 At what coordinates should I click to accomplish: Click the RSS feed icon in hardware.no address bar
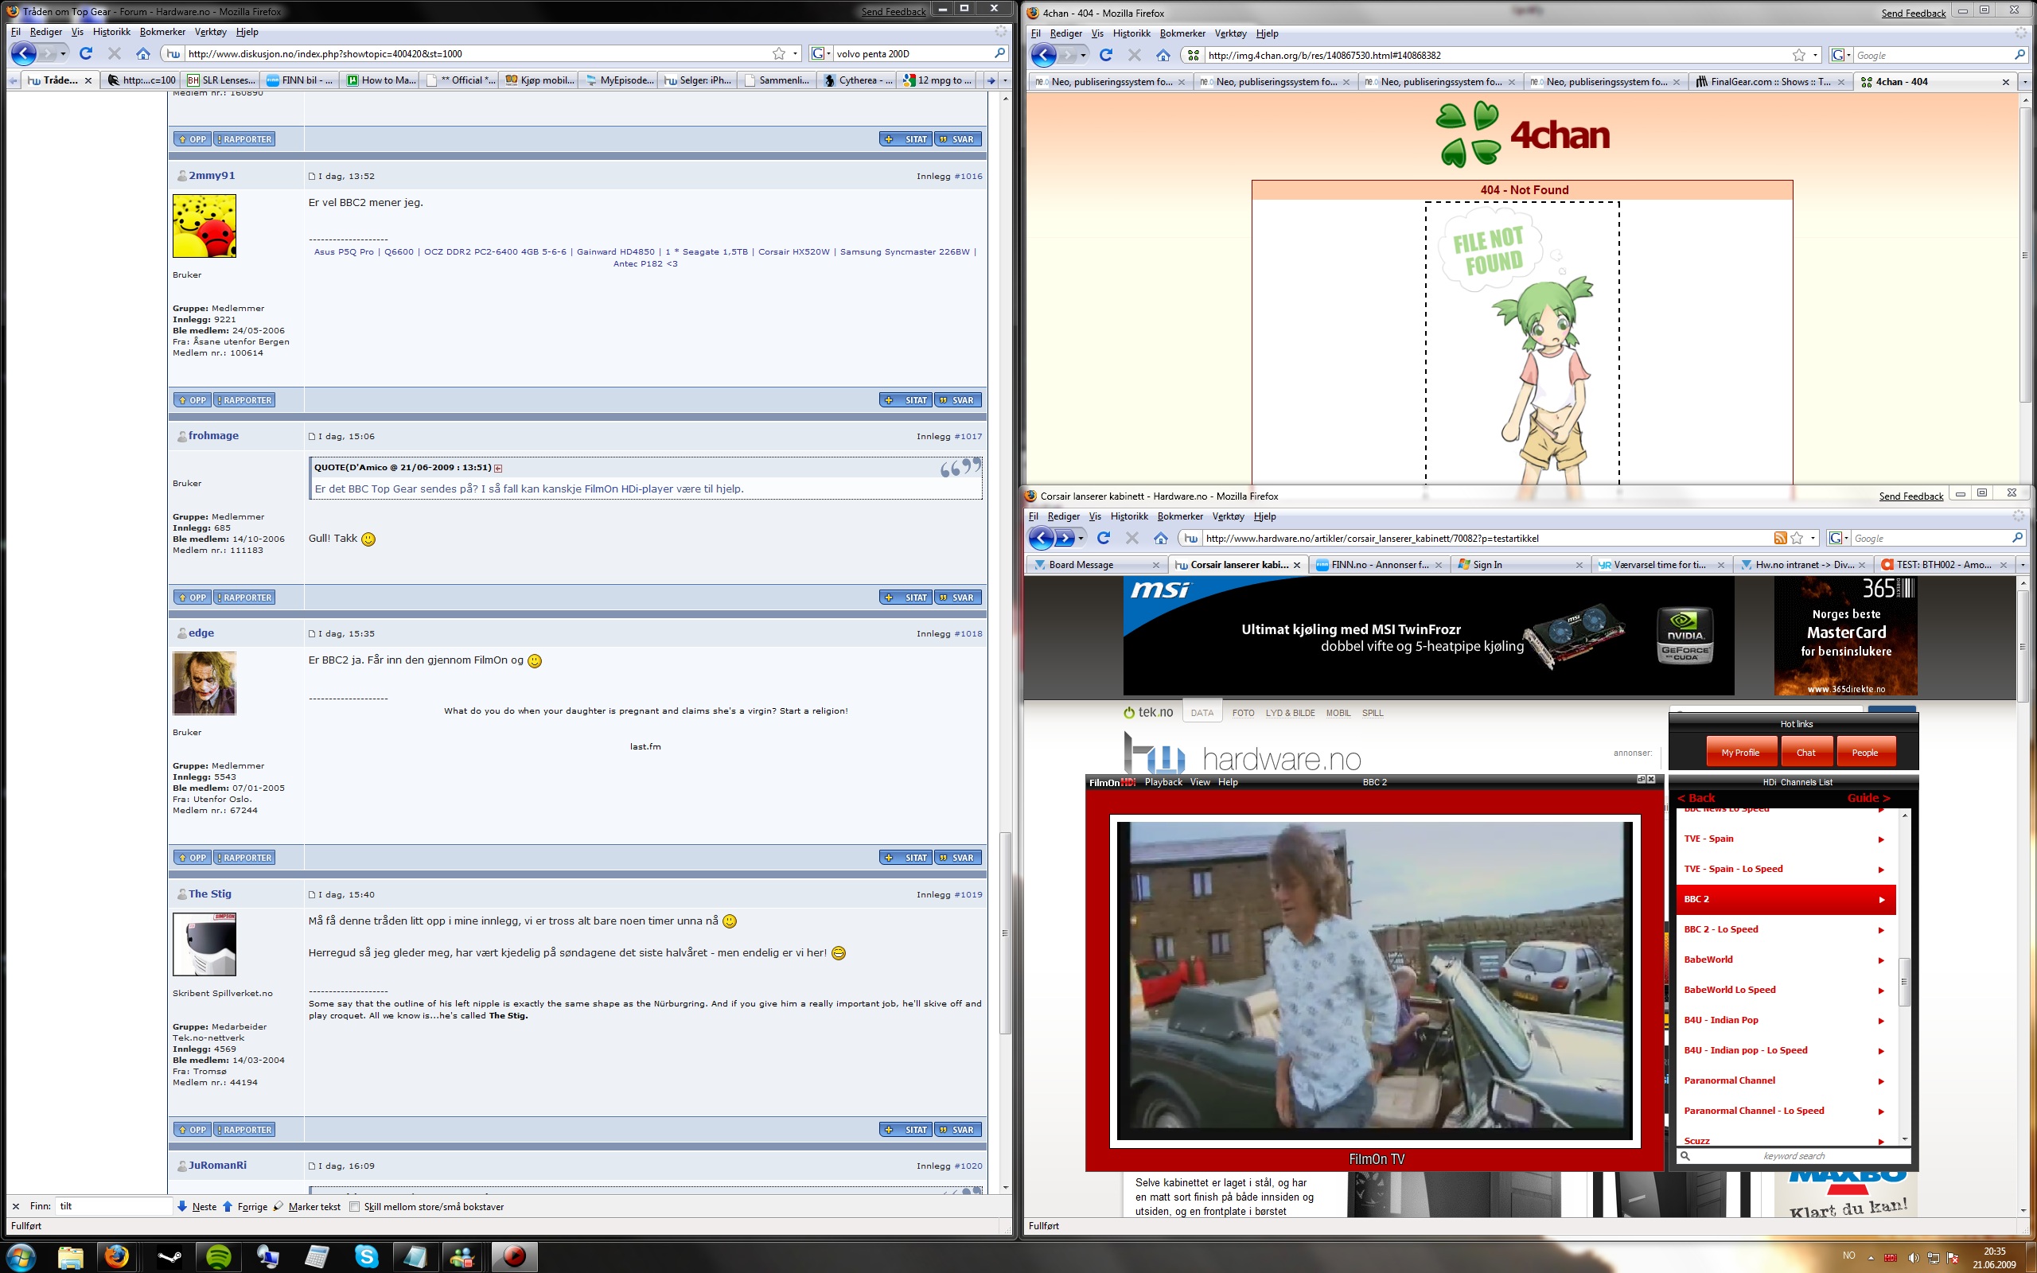1780,538
